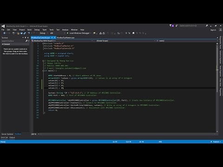Open the Properties side tab
Viewport: 223px width, 167px height.
click(220, 92)
